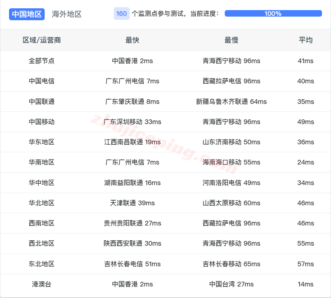The height and width of the screenshot is (298, 331).
Task: Select the 华南地区 row label
Action: click(41, 162)
